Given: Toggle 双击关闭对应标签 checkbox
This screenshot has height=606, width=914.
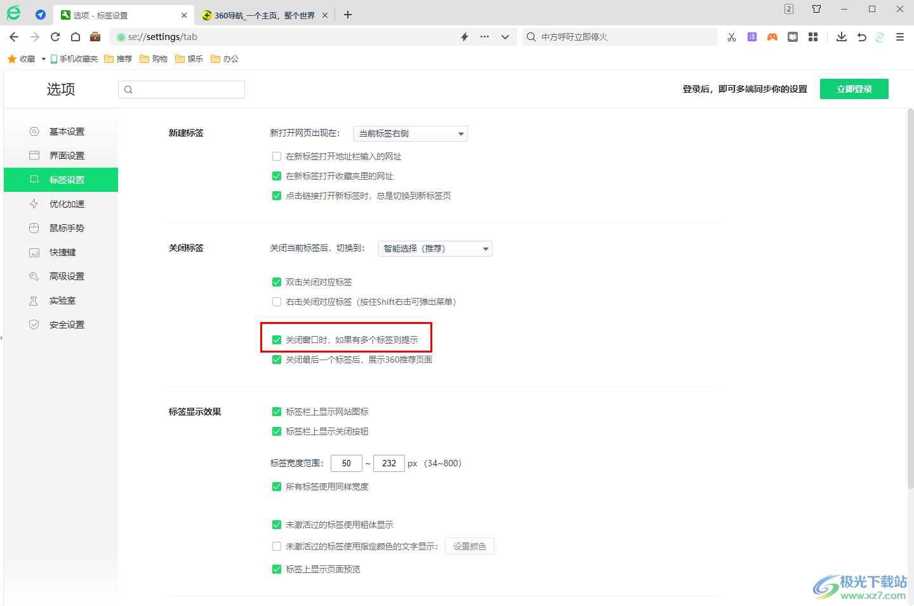Looking at the screenshot, I should [x=277, y=282].
